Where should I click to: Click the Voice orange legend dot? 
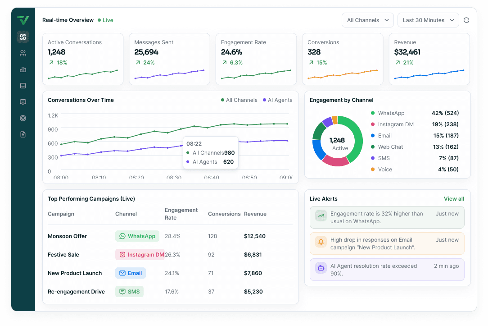373,169
